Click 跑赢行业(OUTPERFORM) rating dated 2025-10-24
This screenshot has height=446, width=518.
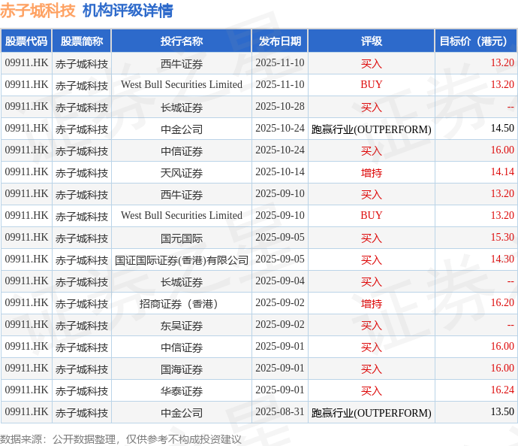372,129
